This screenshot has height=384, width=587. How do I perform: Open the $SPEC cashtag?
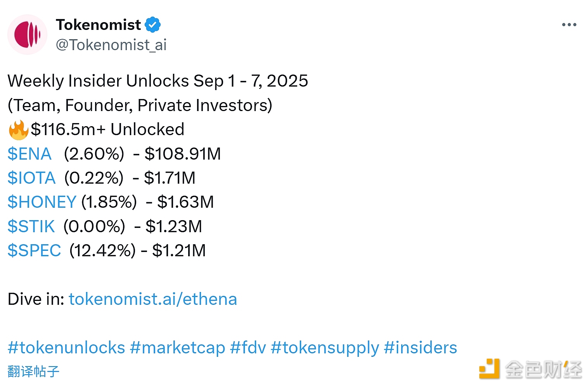(34, 250)
